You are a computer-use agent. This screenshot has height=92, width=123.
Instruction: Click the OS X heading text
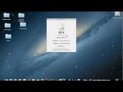pyautogui.click(x=61, y=32)
